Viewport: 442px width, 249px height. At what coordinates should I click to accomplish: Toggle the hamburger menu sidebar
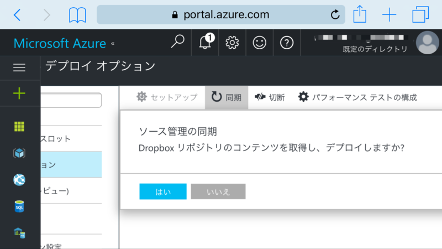[x=19, y=68]
